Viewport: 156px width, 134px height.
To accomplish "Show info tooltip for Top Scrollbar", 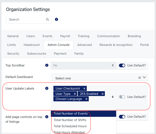I will tap(47, 65).
